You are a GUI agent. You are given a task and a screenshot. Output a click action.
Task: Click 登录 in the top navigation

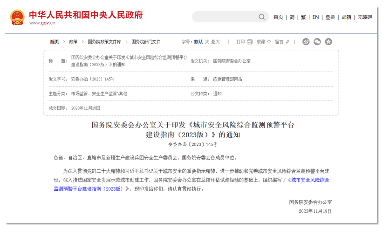coord(330,17)
